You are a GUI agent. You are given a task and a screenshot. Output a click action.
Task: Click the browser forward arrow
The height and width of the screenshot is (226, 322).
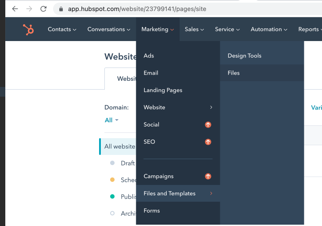coord(29,9)
